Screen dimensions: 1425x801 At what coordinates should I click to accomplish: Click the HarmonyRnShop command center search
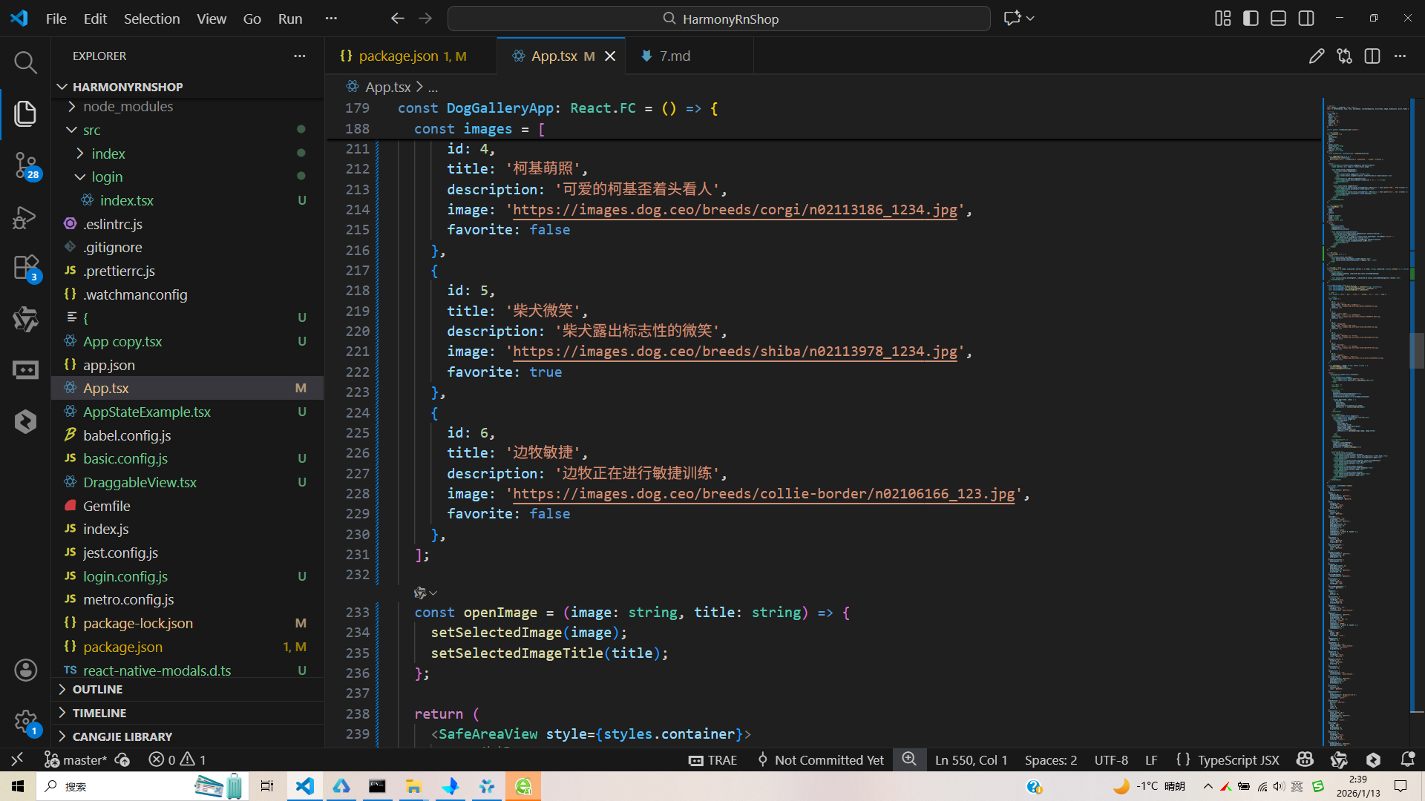718,19
